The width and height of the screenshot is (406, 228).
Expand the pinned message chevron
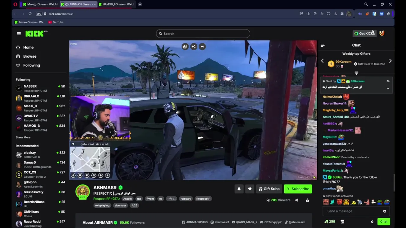(388, 88)
